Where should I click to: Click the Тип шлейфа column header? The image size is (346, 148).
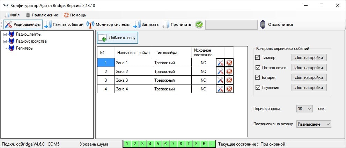172,53
